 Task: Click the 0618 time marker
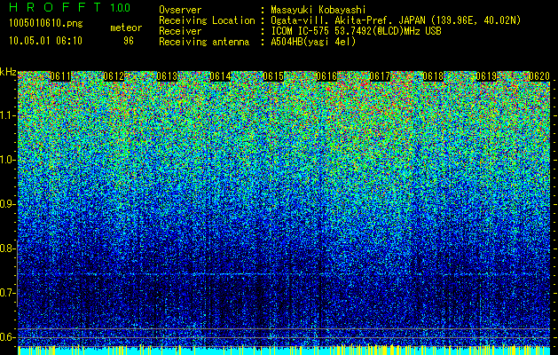coord(433,76)
